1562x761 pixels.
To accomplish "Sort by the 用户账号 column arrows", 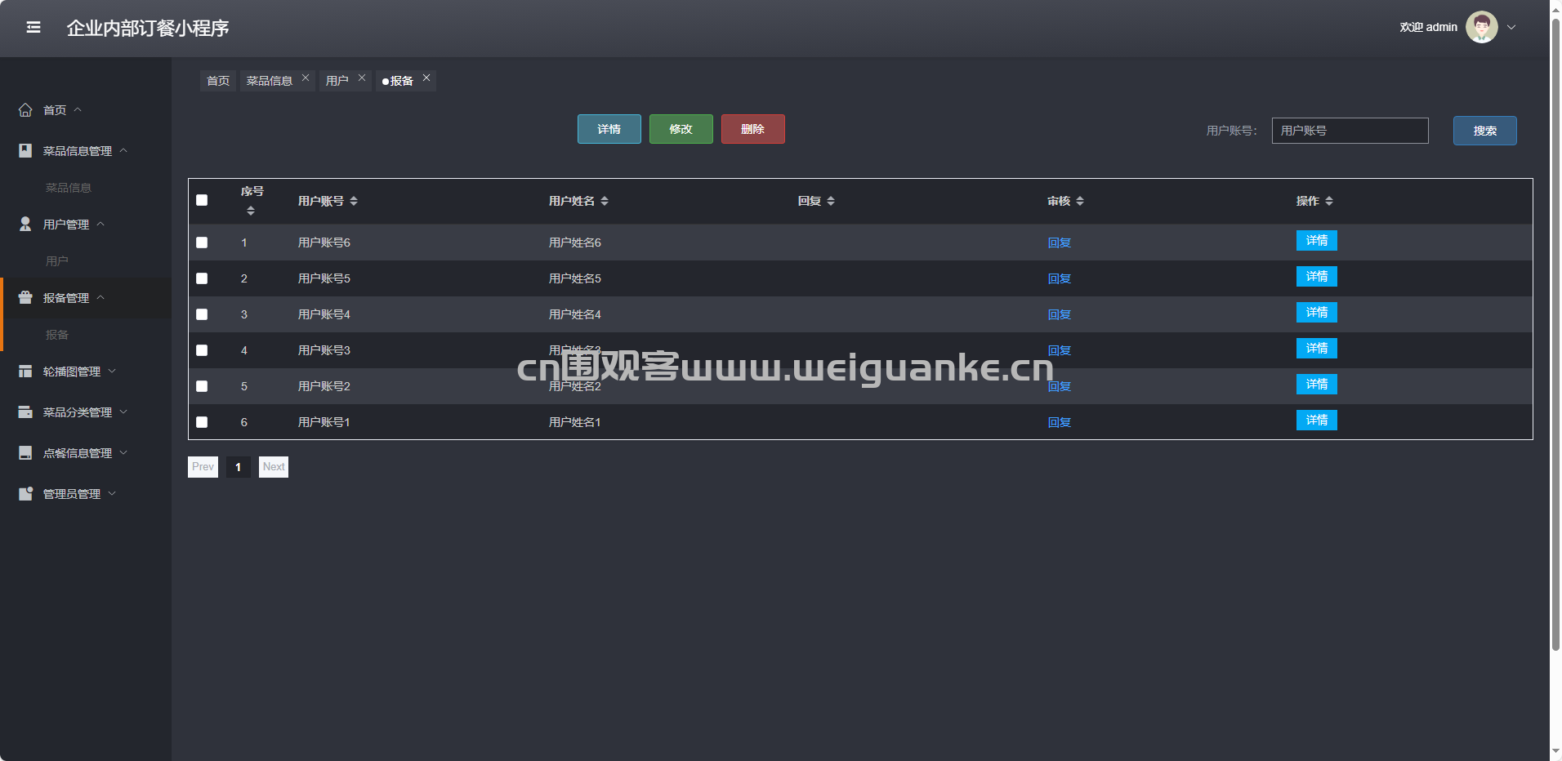I will coord(354,201).
